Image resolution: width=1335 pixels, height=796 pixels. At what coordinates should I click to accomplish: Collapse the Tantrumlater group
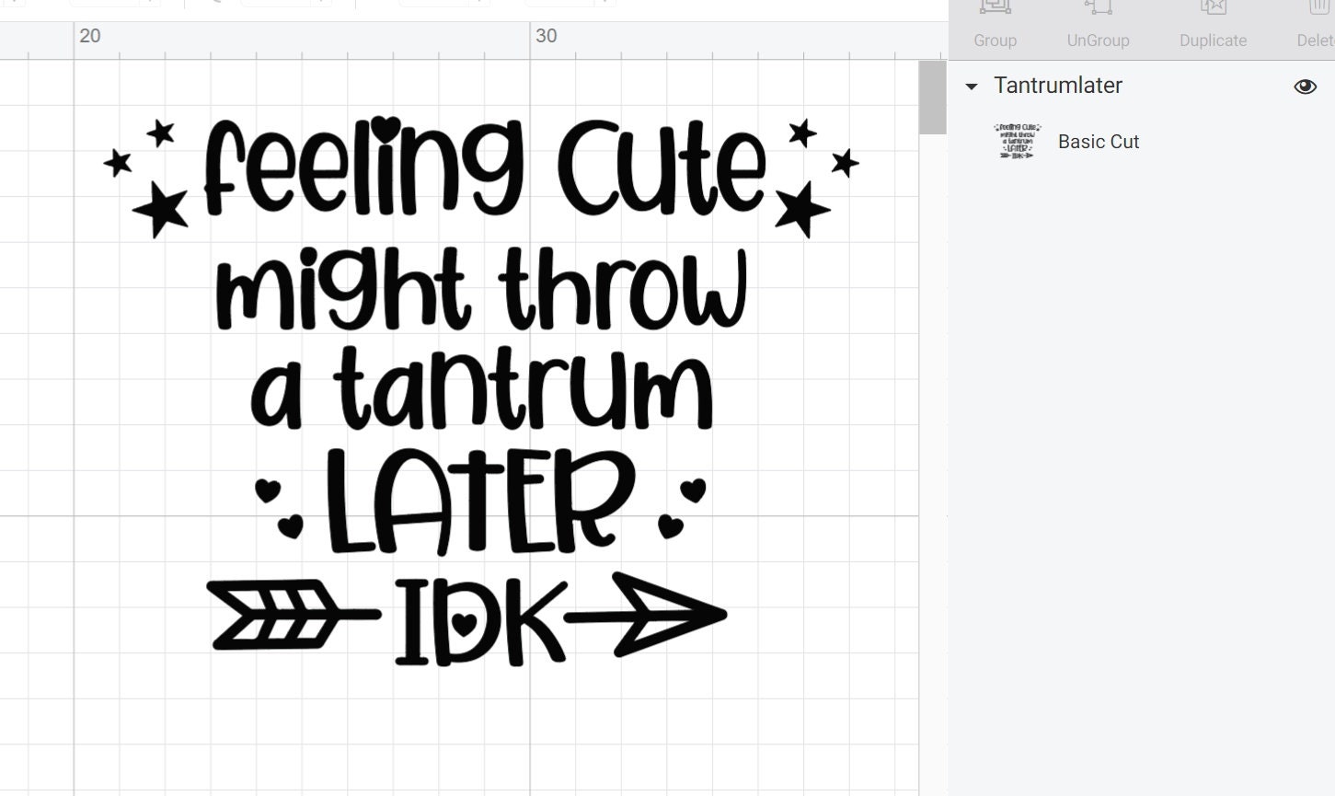[x=972, y=86]
